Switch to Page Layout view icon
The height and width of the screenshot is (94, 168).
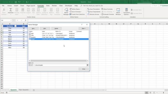click(150, 93)
